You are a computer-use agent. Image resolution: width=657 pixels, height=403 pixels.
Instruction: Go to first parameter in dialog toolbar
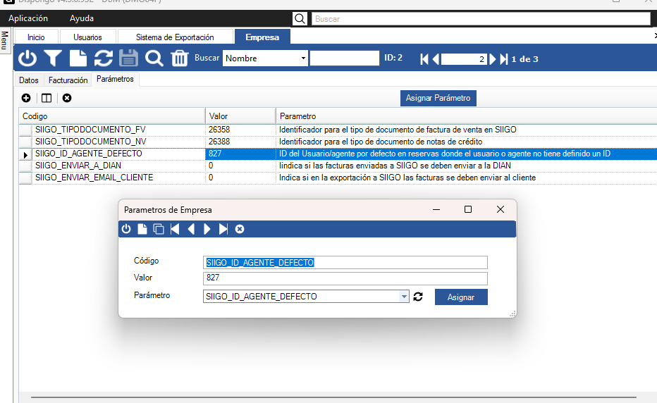coord(175,229)
